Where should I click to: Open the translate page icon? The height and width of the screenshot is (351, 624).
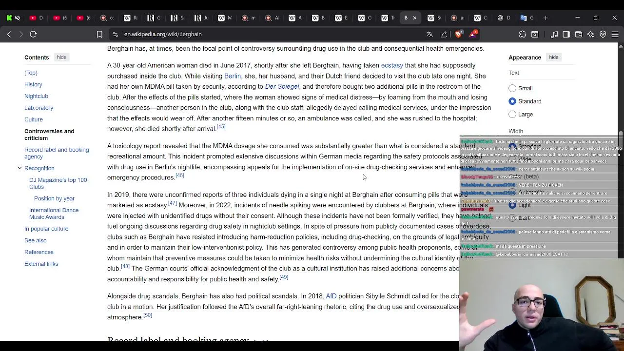point(429,34)
